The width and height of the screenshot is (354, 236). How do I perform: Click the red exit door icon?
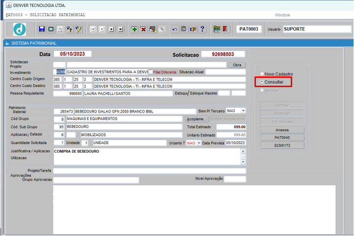pos(225,29)
